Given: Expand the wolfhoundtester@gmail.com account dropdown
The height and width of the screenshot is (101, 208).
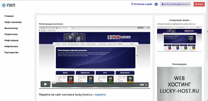Looking at the screenshot, I should (175, 4).
